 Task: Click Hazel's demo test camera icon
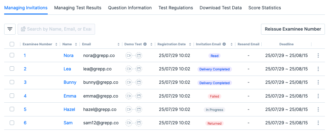pyautogui.click(x=129, y=110)
